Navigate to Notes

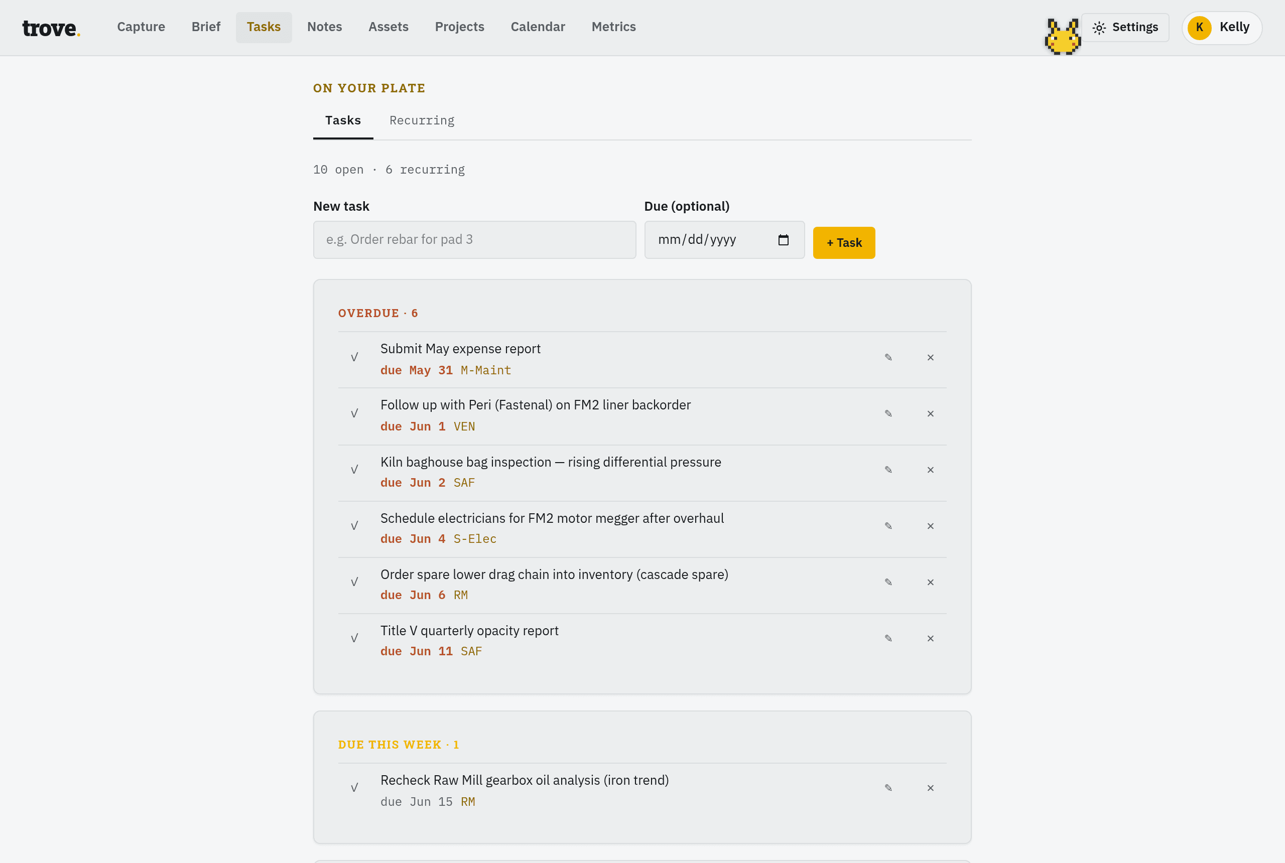pyautogui.click(x=325, y=27)
